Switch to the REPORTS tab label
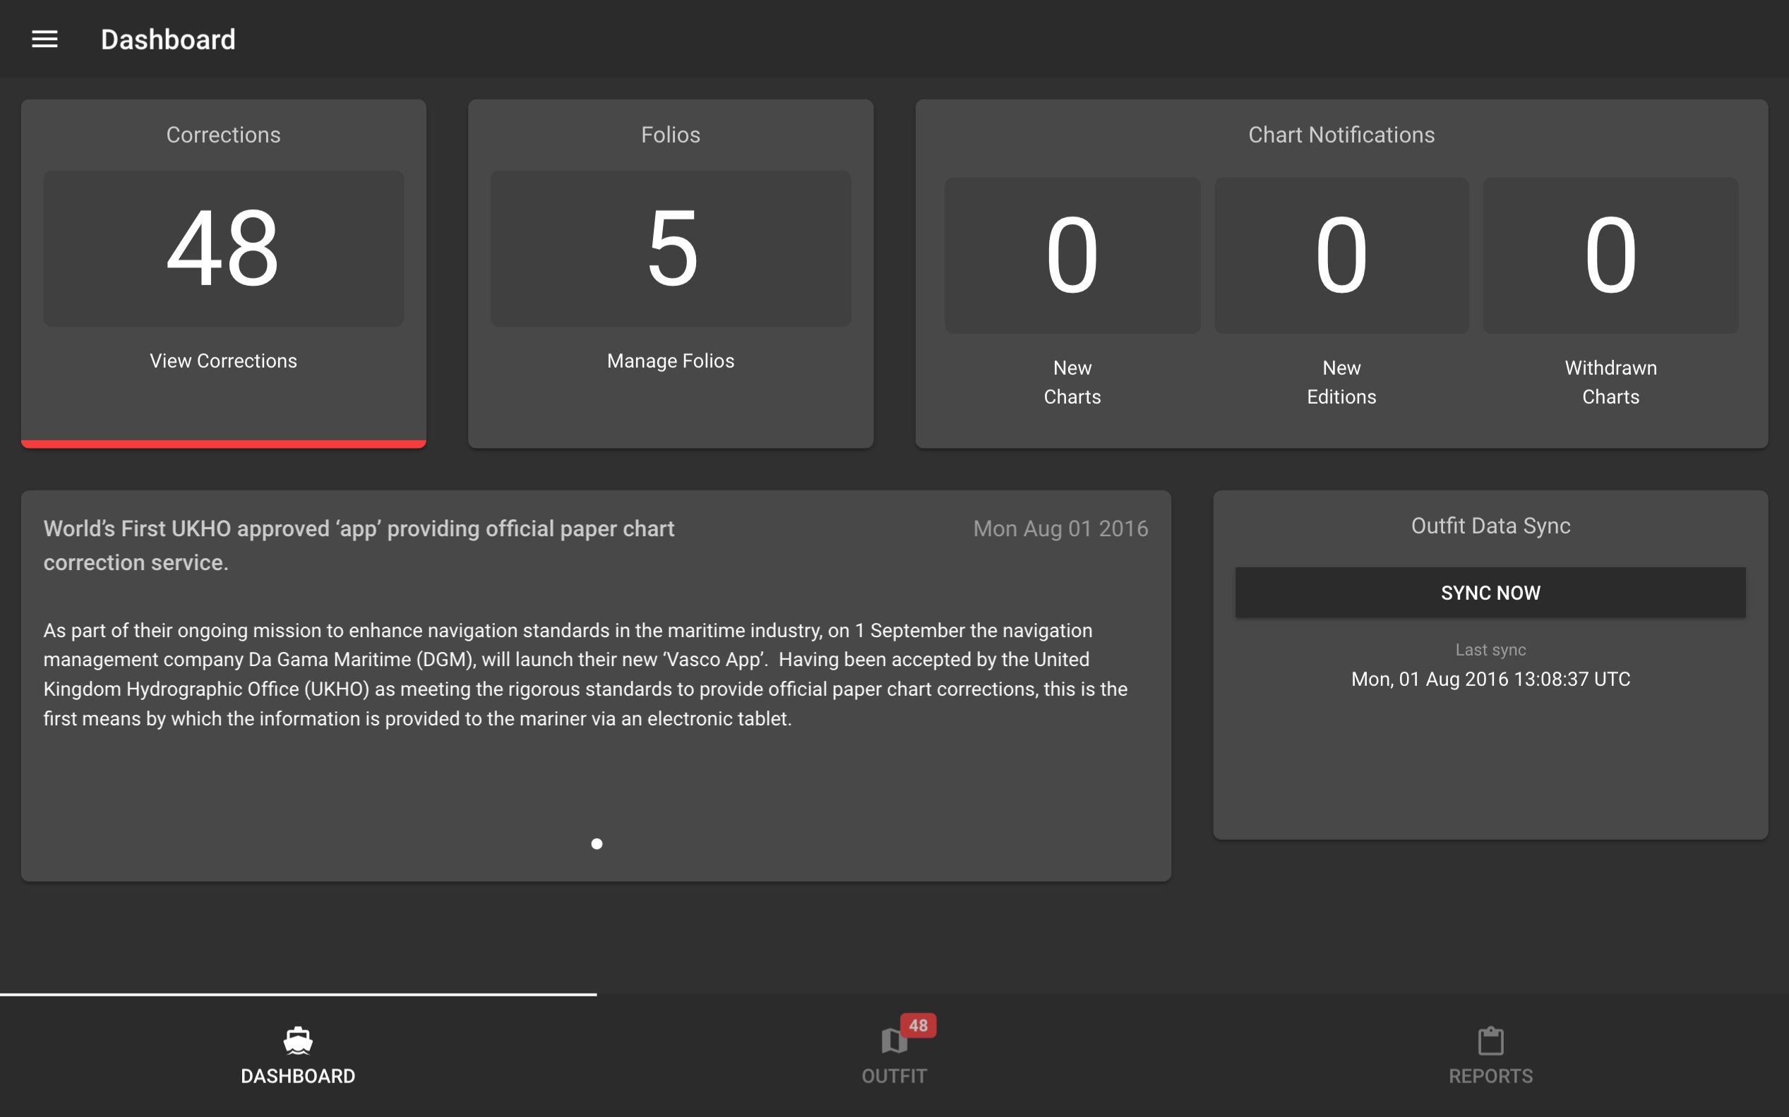Screen dimensions: 1789x1117 1490,1075
